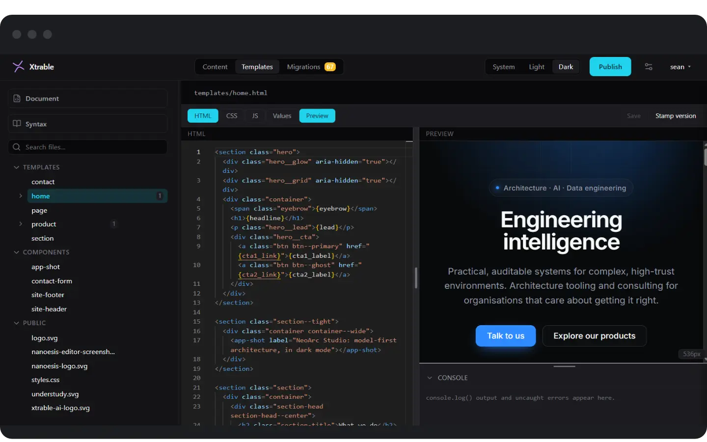Switch theme to System

504,67
